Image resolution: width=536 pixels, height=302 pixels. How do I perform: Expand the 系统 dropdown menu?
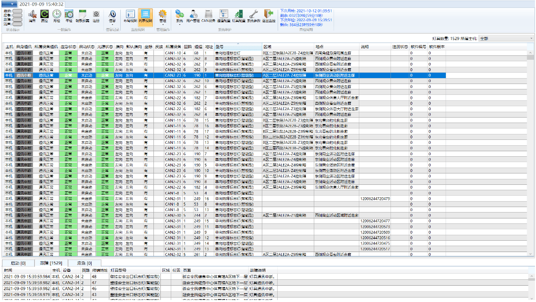point(179,21)
